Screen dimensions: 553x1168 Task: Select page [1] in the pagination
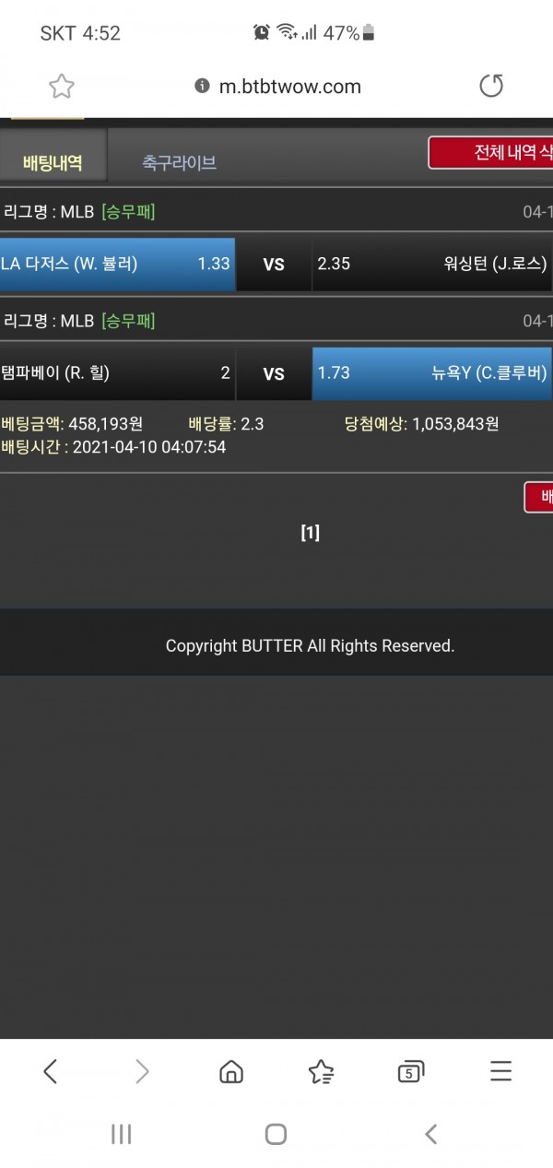(x=310, y=533)
